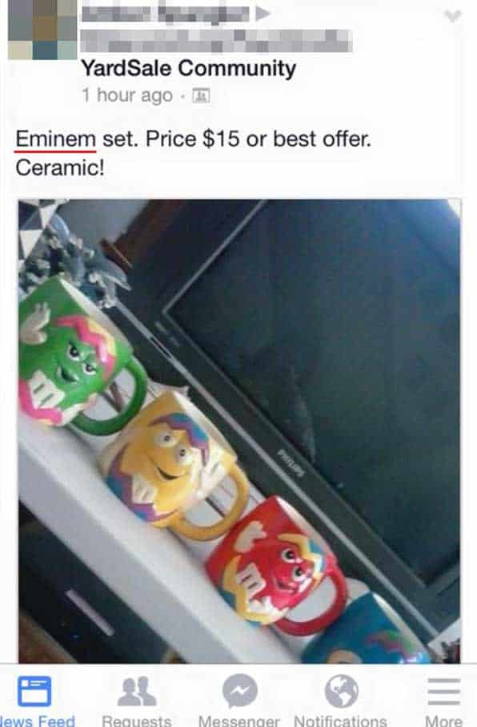Tap the group privacy icon beside timestamp
This screenshot has height=727, width=477.
201,95
